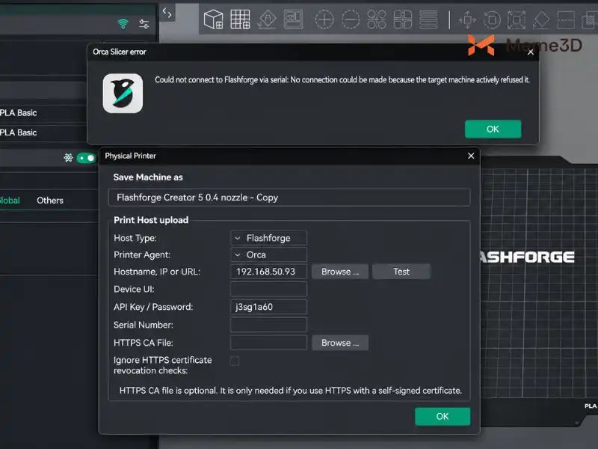Select the Lay on face tool
598x449 pixels.
pyautogui.click(x=541, y=19)
